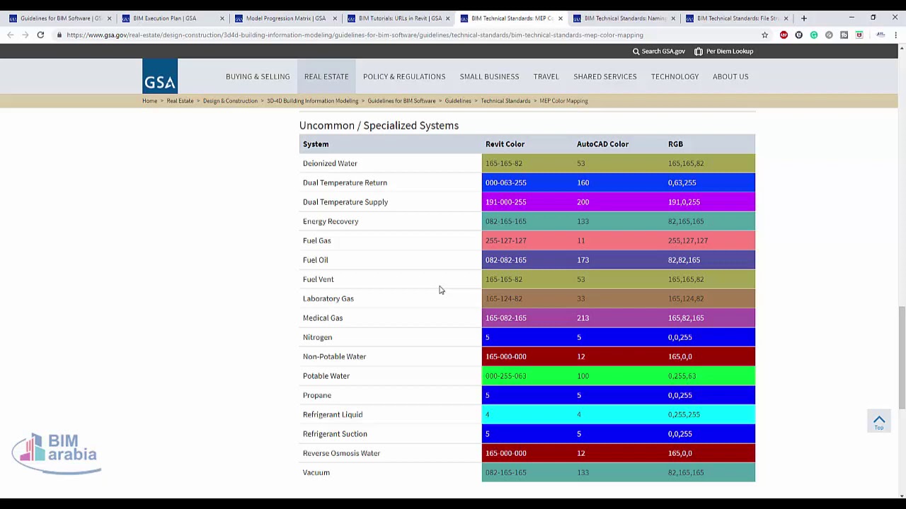Open the Small Business menu
This screenshot has height=509, width=906.
point(489,76)
